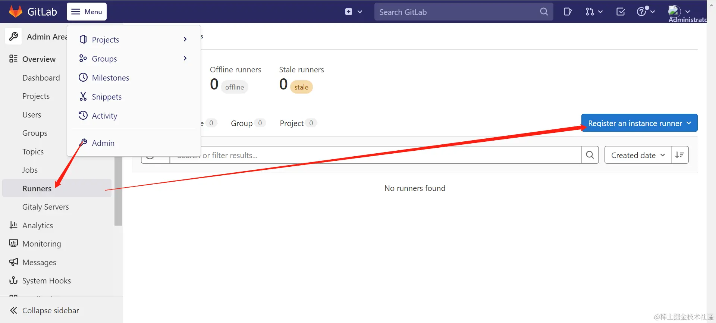Click the Projects icon in Menu dropdown
The width and height of the screenshot is (716, 323).
(x=83, y=39)
